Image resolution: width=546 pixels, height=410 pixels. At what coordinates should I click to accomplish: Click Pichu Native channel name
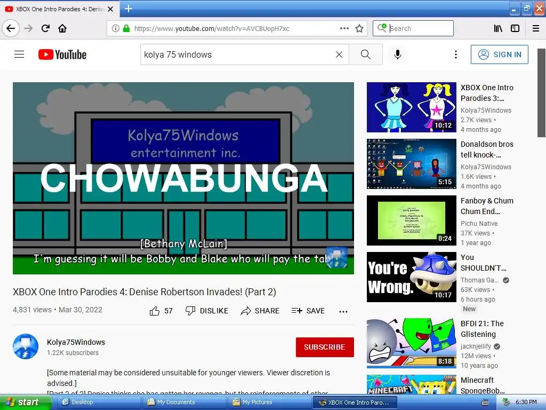click(479, 224)
